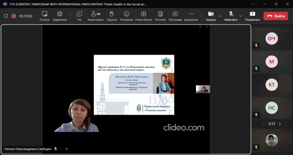The width and height of the screenshot is (293, 155).
Task: Click the shield privacy icon
Action: coord(6,16)
